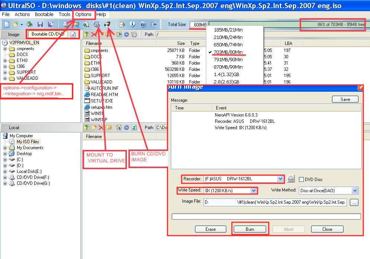Expand CD/DVD Drive(F:) node
The width and height of the screenshot is (370, 259).
click(x=5, y=177)
